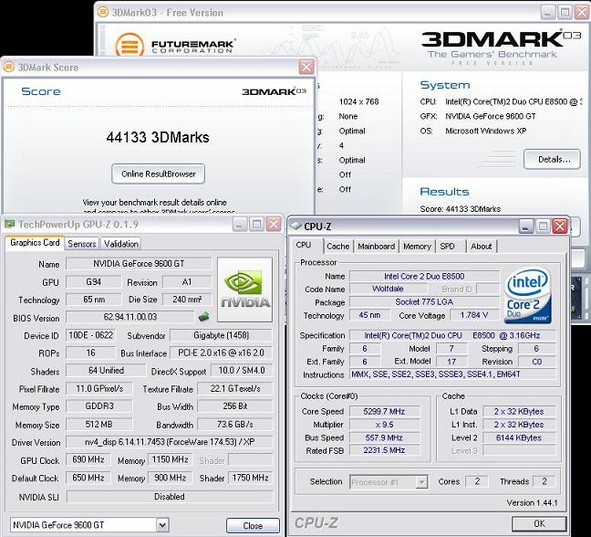This screenshot has width=591, height=537.
Task: Click the Multiplier value x 9.5
Action: pos(384,424)
